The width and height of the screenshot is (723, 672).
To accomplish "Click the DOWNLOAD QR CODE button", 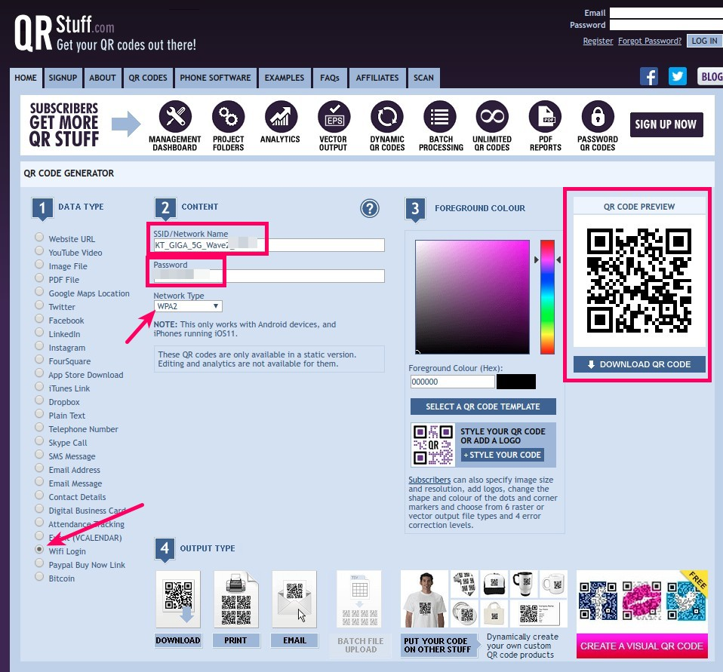I will [639, 364].
